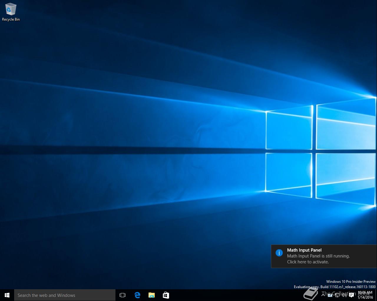Click the clock showing 10:06 AM
377x301 pixels.
click(365, 292)
